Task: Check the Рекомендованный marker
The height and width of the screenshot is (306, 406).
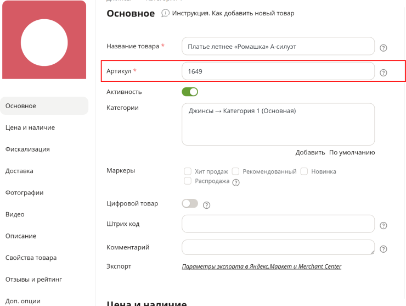Action: [x=235, y=171]
